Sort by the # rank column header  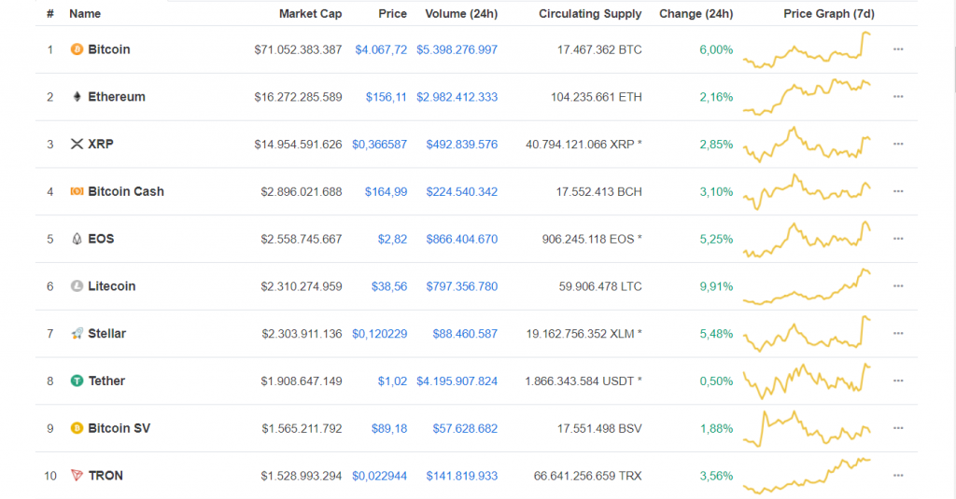coord(50,13)
